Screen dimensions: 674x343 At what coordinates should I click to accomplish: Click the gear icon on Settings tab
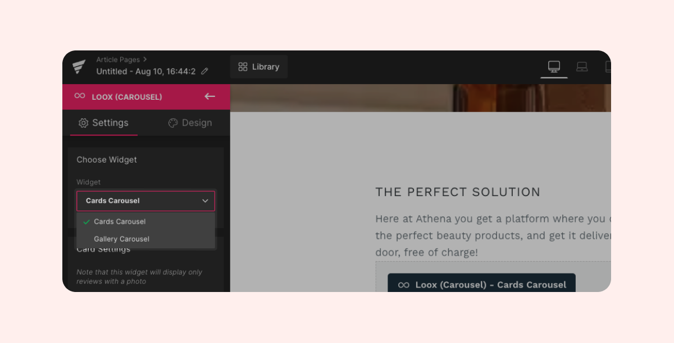tap(84, 123)
